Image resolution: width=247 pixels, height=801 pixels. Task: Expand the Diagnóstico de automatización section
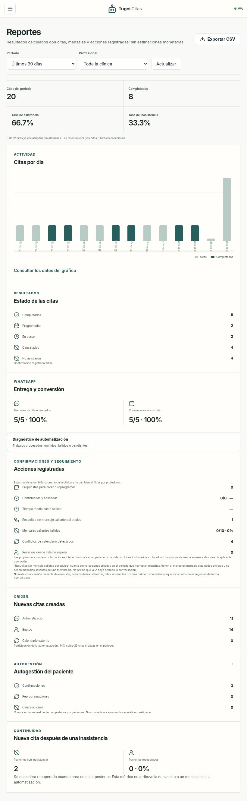123,442
